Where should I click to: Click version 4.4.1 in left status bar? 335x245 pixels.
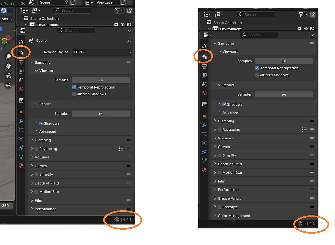click(127, 220)
